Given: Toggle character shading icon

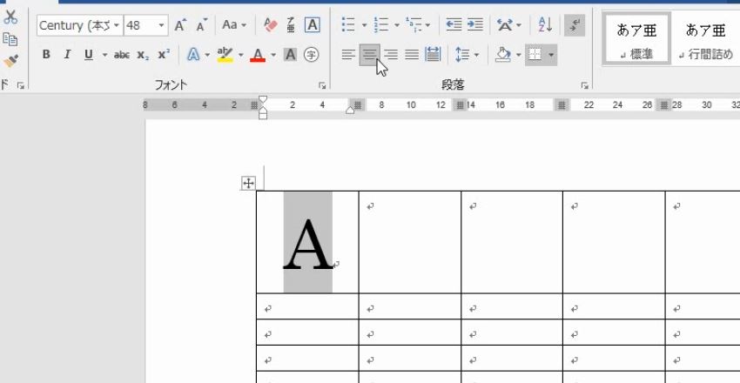Looking at the screenshot, I should (x=290, y=55).
